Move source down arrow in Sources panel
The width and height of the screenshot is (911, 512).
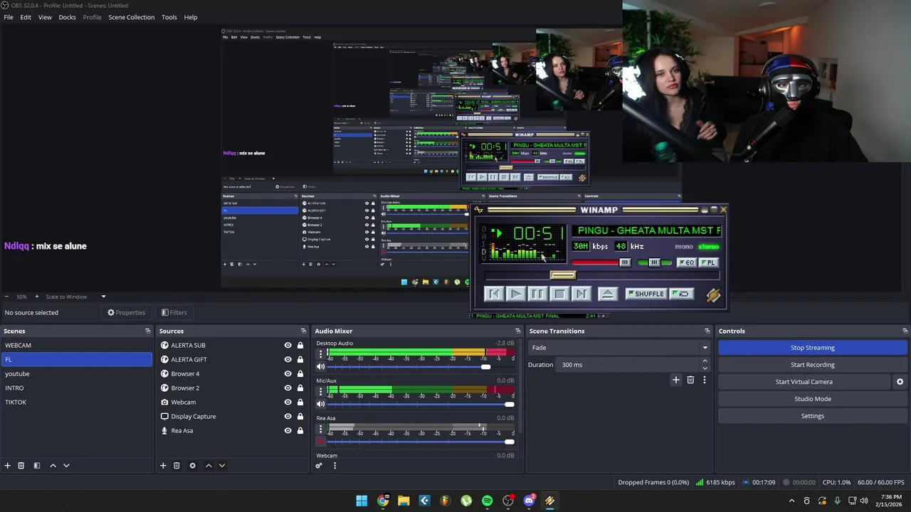pos(222,466)
